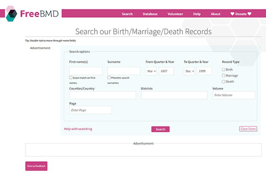The width and height of the screenshot is (266, 177).
Task: Focus the Counties/Country input field
Action: coord(103,95)
